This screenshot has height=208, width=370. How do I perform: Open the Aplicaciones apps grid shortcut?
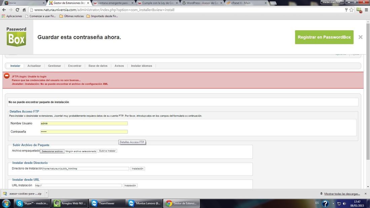(12, 16)
